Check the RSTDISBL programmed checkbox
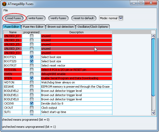The image size is (159, 132). pos(32,70)
